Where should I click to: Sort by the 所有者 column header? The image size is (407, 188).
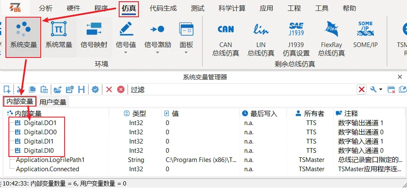310,113
